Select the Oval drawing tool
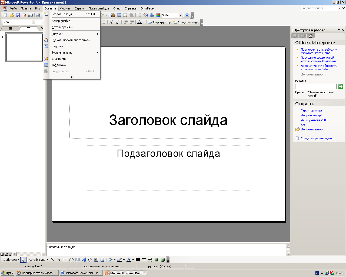 click(71, 260)
